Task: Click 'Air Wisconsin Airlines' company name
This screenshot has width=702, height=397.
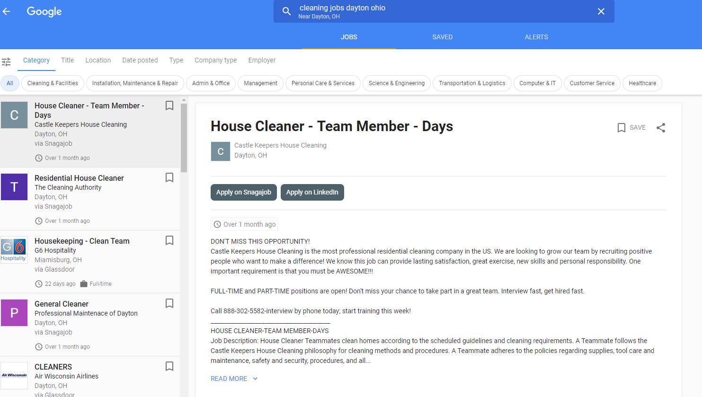Action: [x=67, y=376]
